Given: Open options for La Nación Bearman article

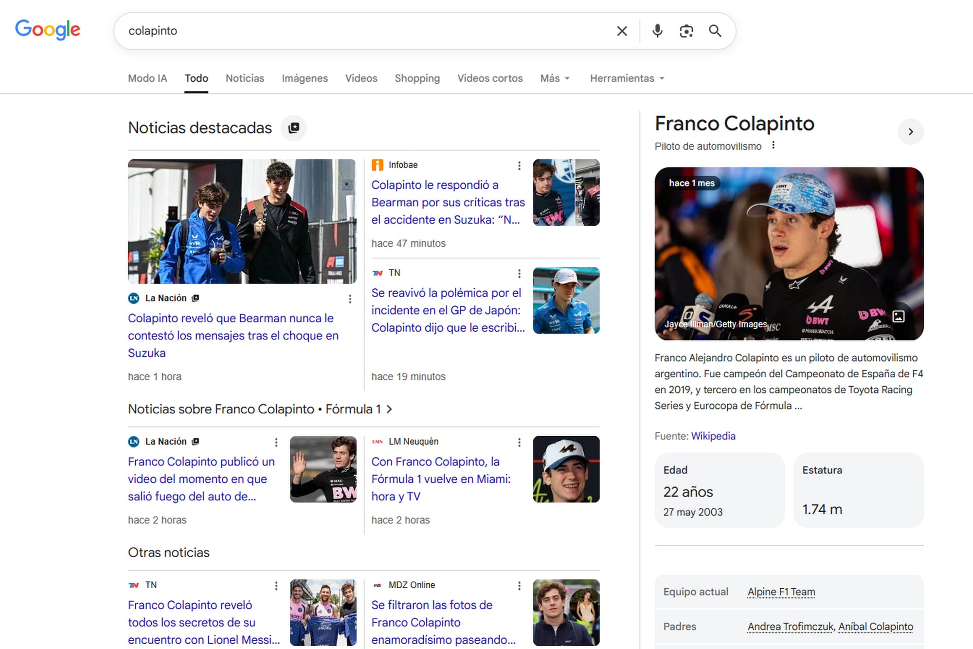Looking at the screenshot, I should [x=350, y=299].
